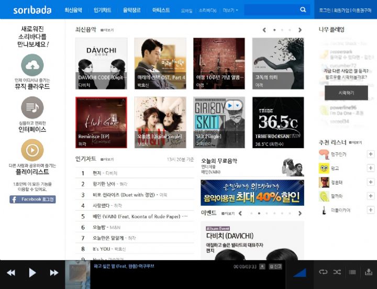Open the 최신음악 nav menu
This screenshot has height=289, width=377.
pyautogui.click(x=73, y=10)
